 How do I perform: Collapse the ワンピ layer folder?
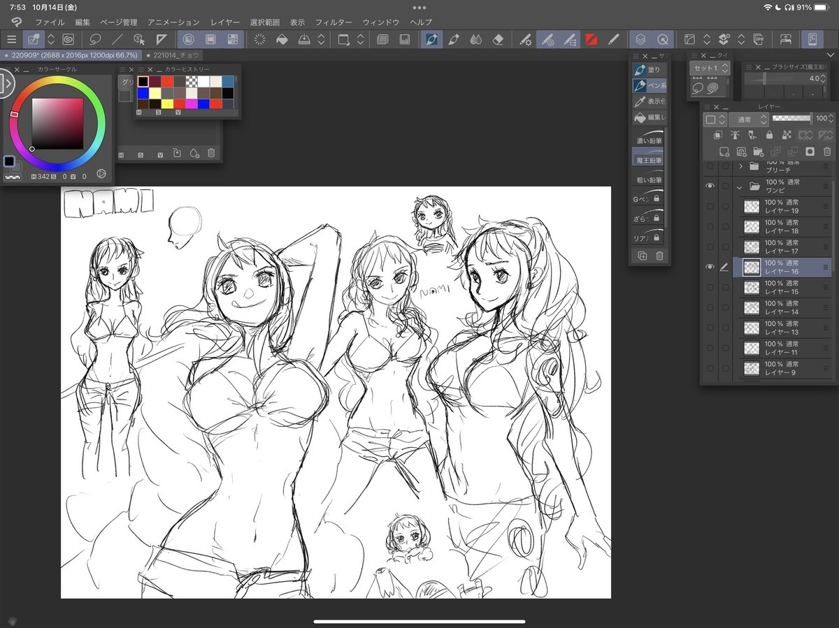click(x=740, y=187)
